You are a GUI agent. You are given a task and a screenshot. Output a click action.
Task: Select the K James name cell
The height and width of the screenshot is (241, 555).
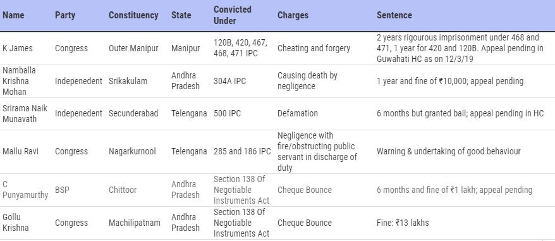pyautogui.click(x=18, y=48)
